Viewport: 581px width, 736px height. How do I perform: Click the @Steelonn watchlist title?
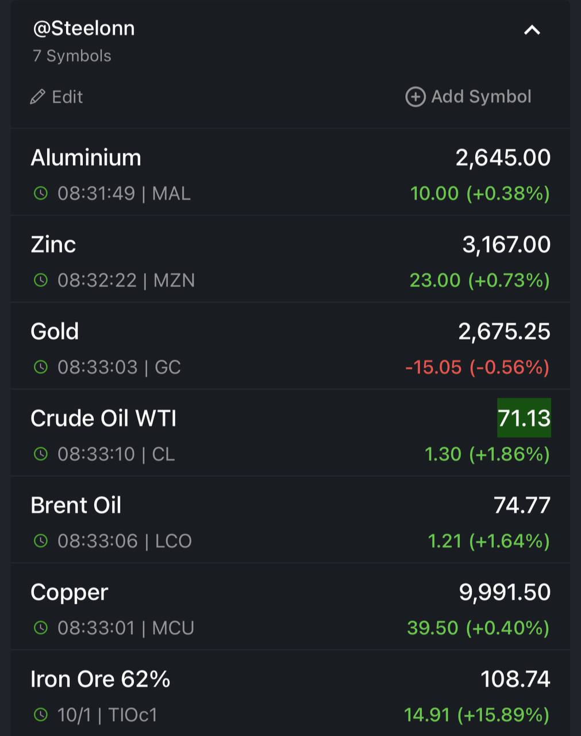(84, 28)
